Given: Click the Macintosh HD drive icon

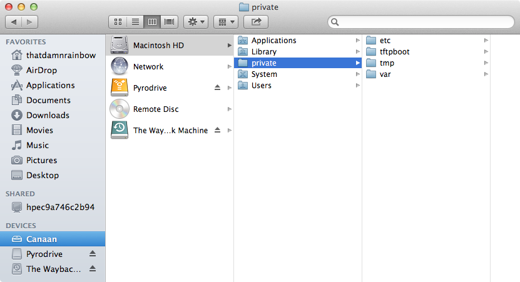Looking at the screenshot, I should [120, 45].
